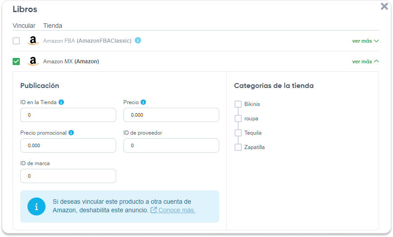
Task: Click the Amazon logo in the Amazon MX row
Action: 33,61
